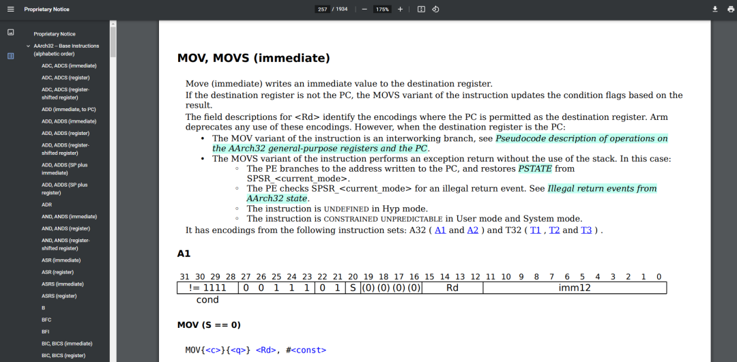The image size is (737, 362).
Task: Click the imm12 field in encoding table
Action: click(575, 288)
